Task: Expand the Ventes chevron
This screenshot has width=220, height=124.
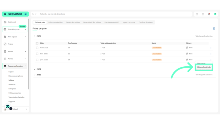Action: [25, 52]
